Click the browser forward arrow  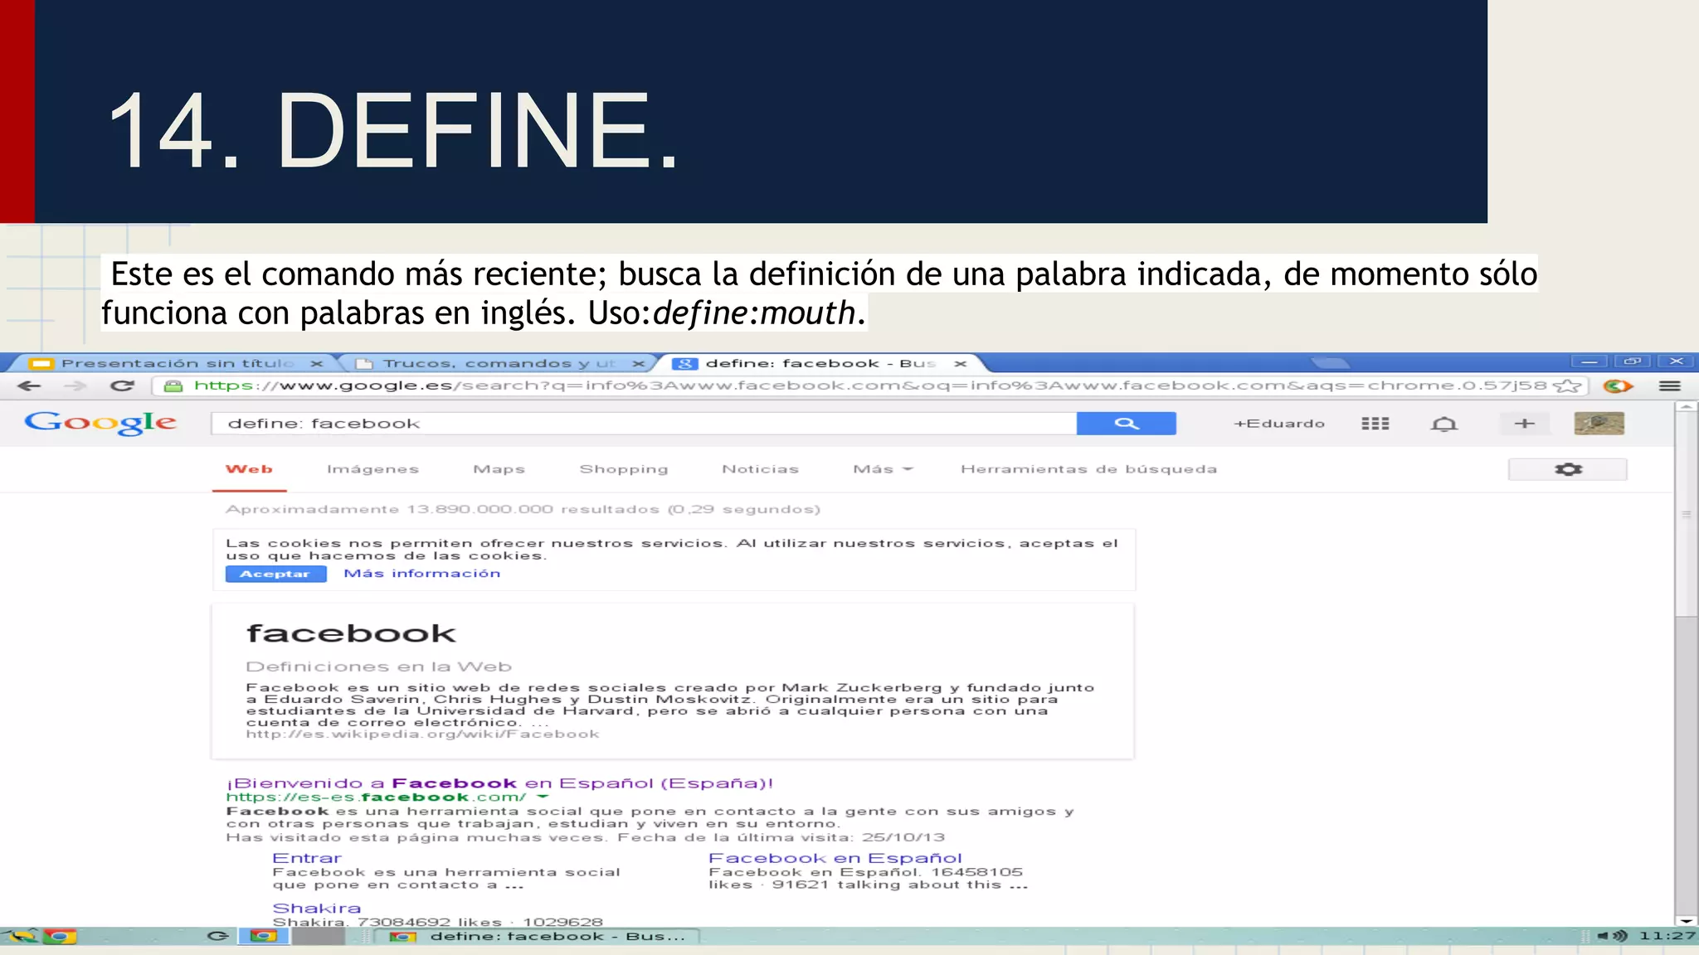click(x=75, y=386)
